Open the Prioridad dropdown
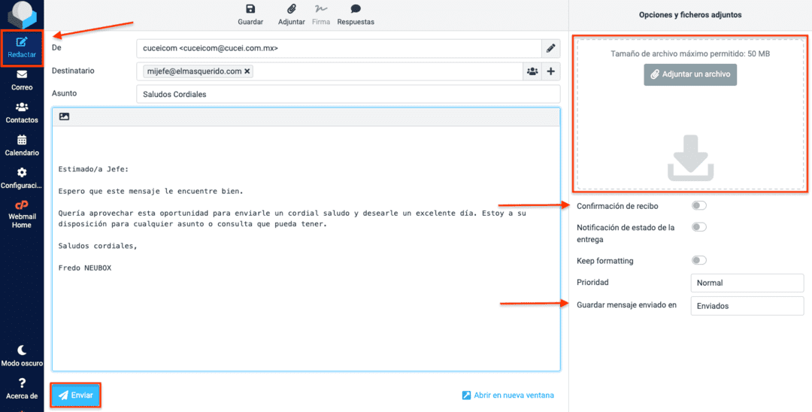This screenshot has height=412, width=812. pyautogui.click(x=747, y=283)
